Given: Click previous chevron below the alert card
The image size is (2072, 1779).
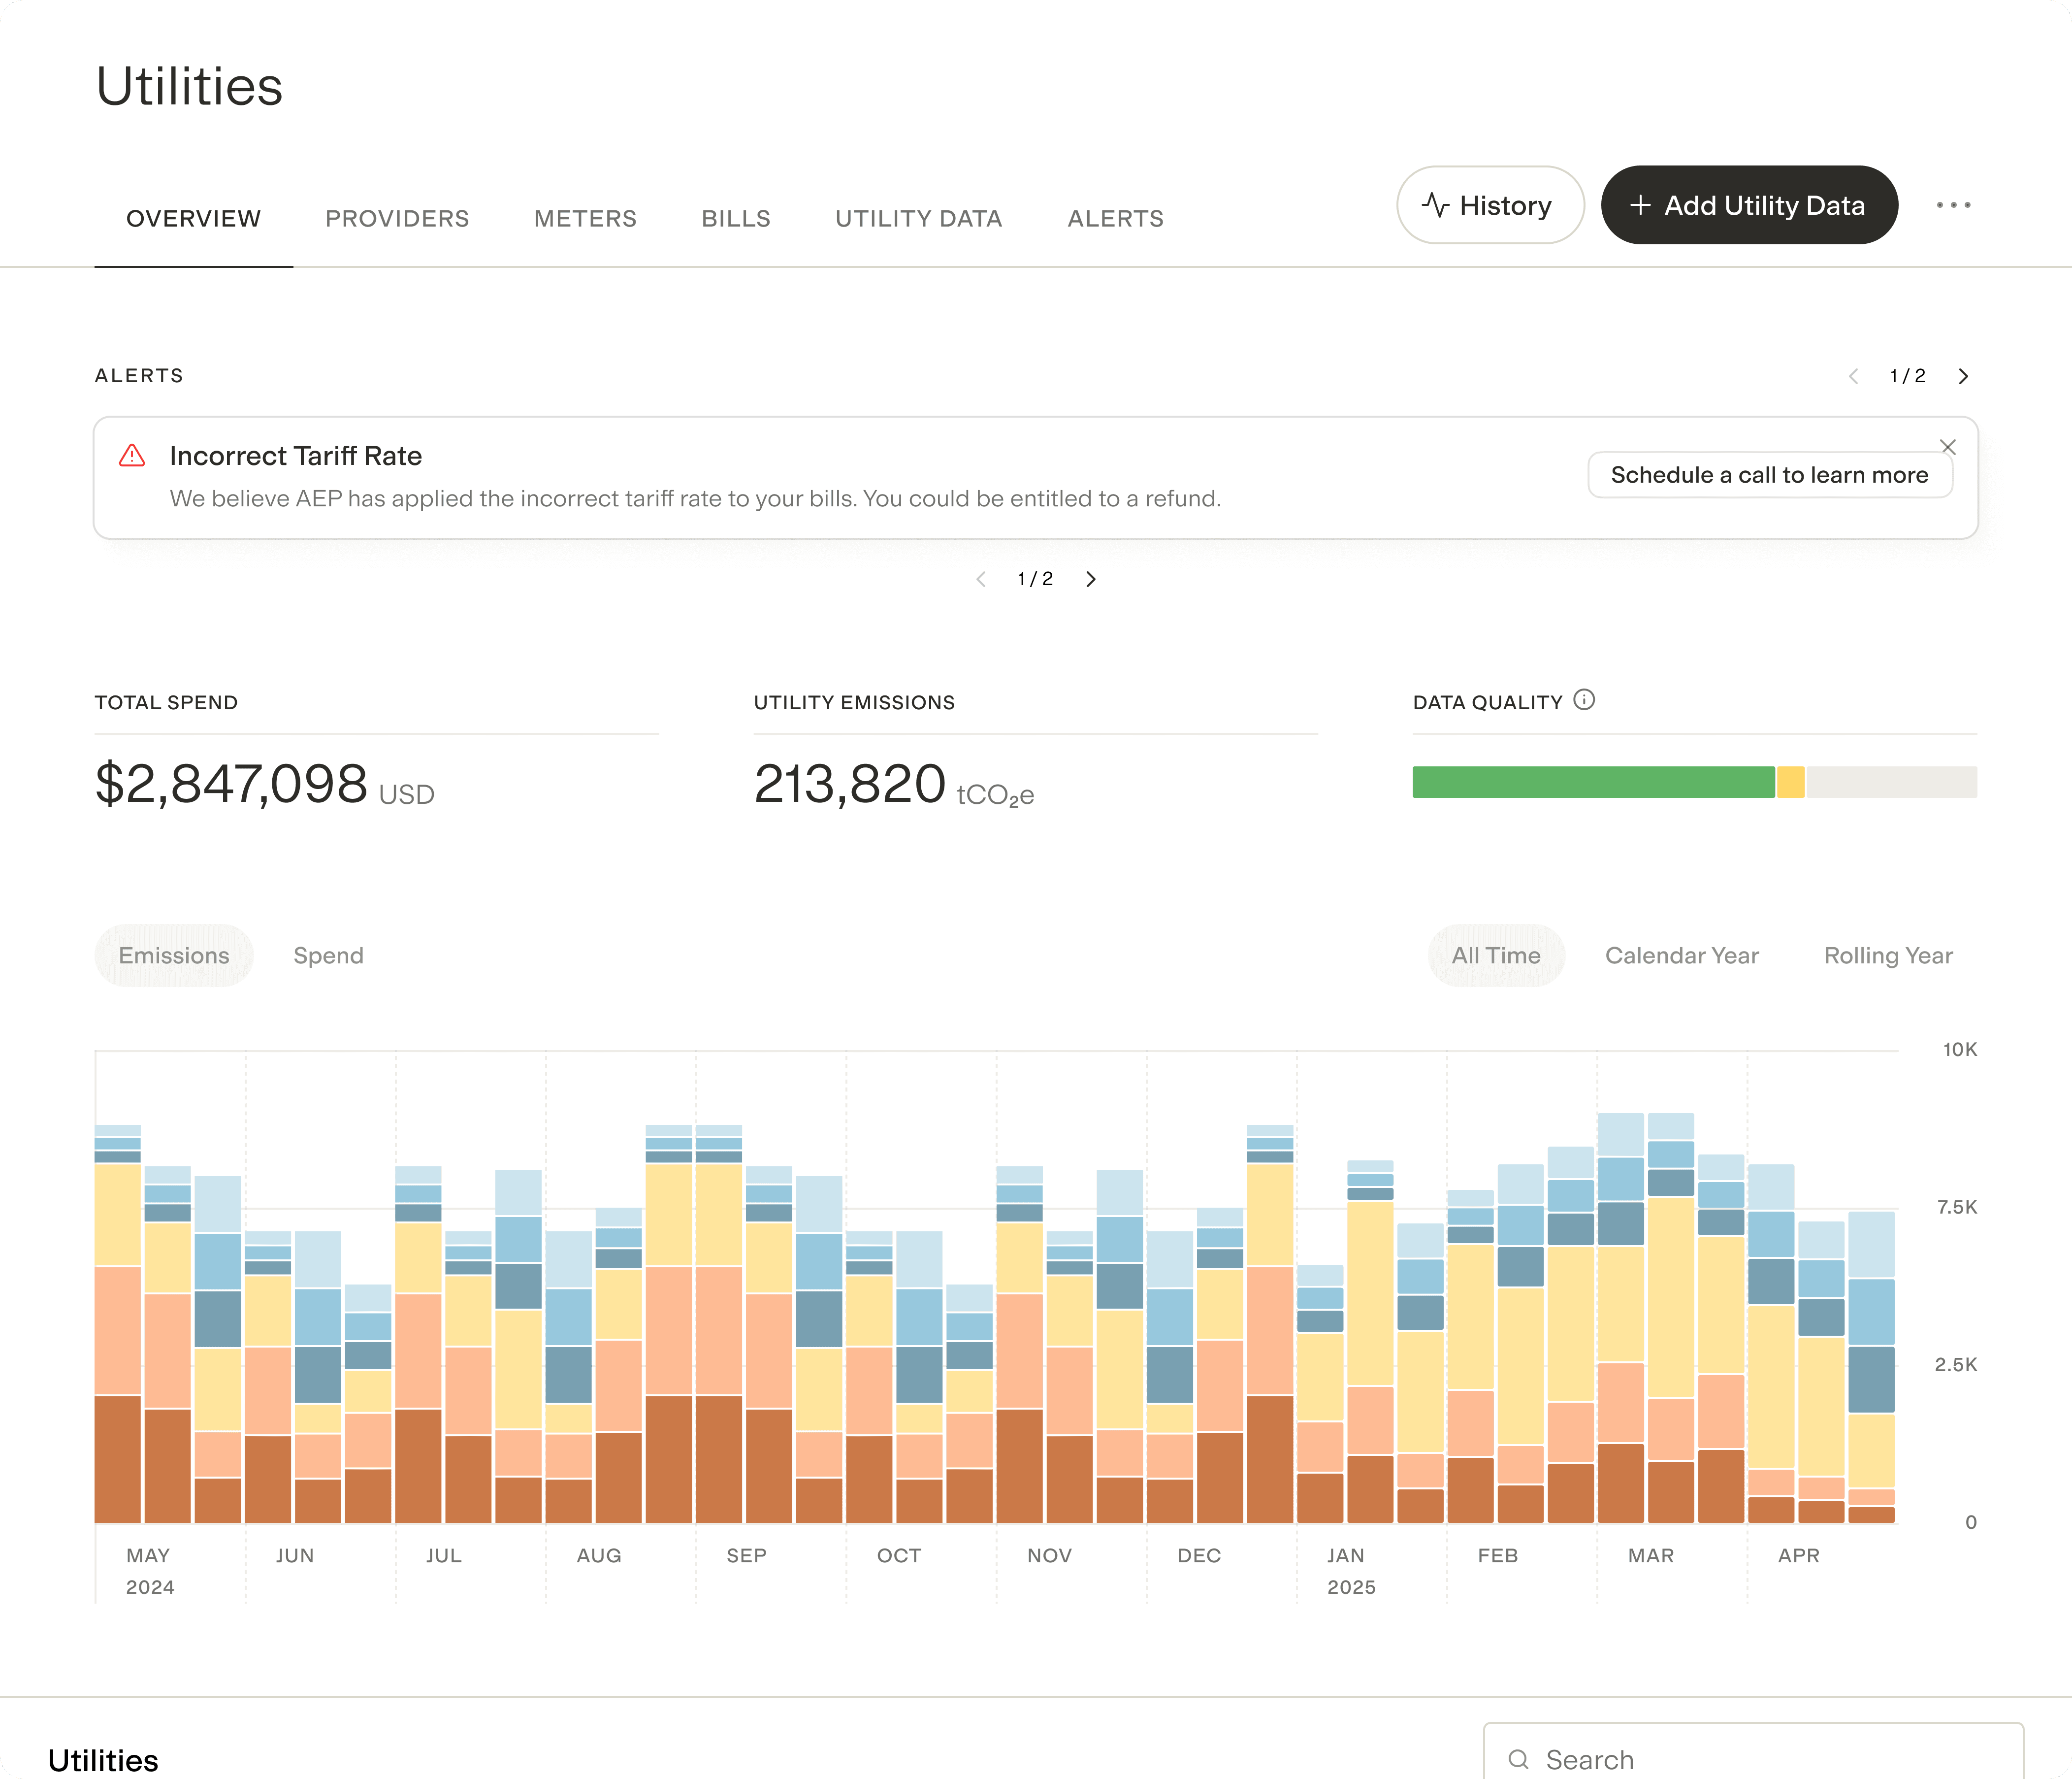Looking at the screenshot, I should (981, 579).
